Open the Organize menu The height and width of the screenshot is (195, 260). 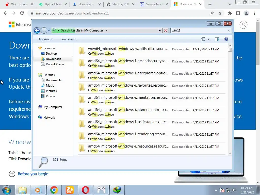(x=45, y=39)
